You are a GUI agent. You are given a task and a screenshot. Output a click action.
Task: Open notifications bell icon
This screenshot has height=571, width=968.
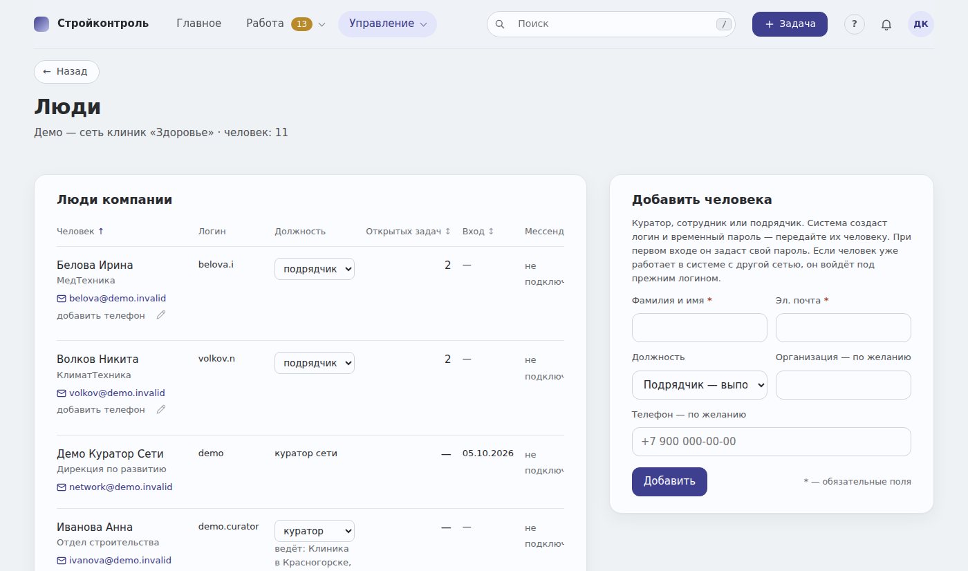(886, 24)
